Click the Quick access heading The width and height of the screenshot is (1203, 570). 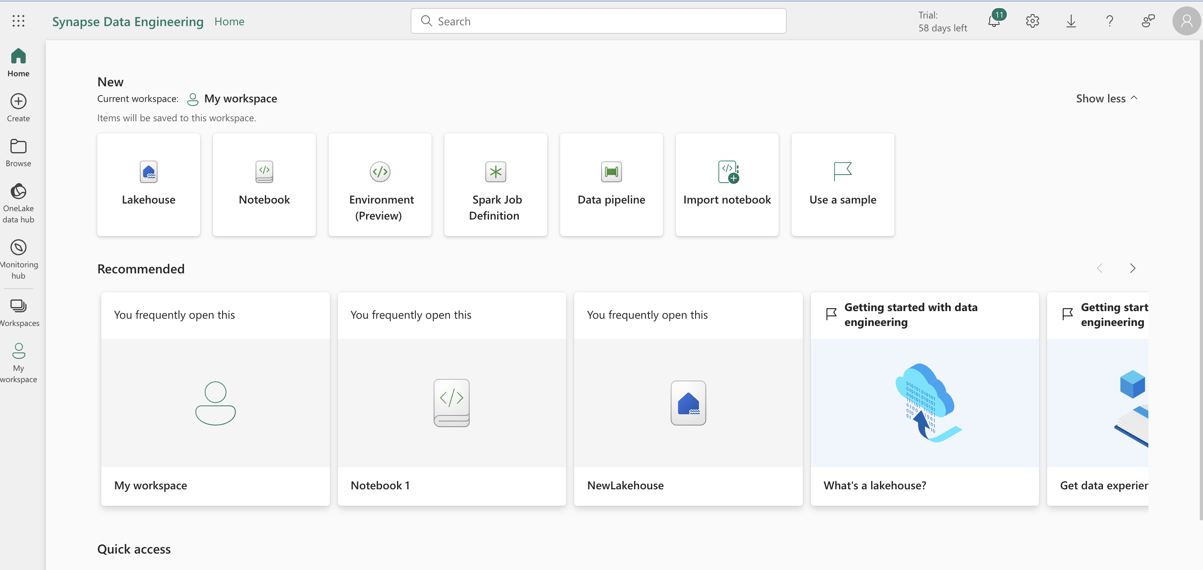point(134,549)
